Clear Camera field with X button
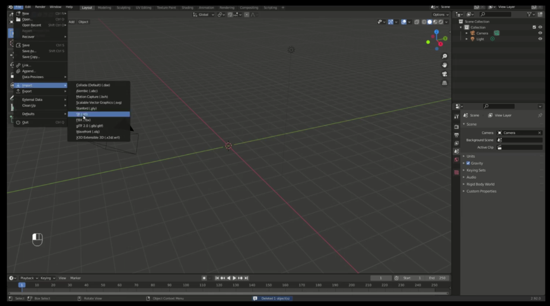 tap(539, 133)
